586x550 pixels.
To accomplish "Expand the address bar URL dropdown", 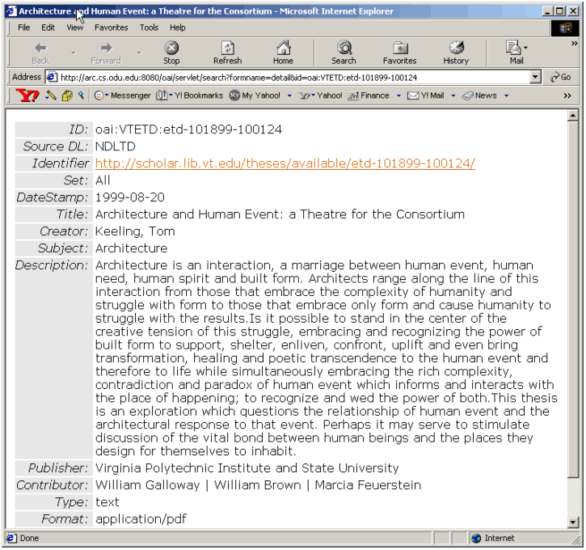I will pyautogui.click(x=536, y=77).
